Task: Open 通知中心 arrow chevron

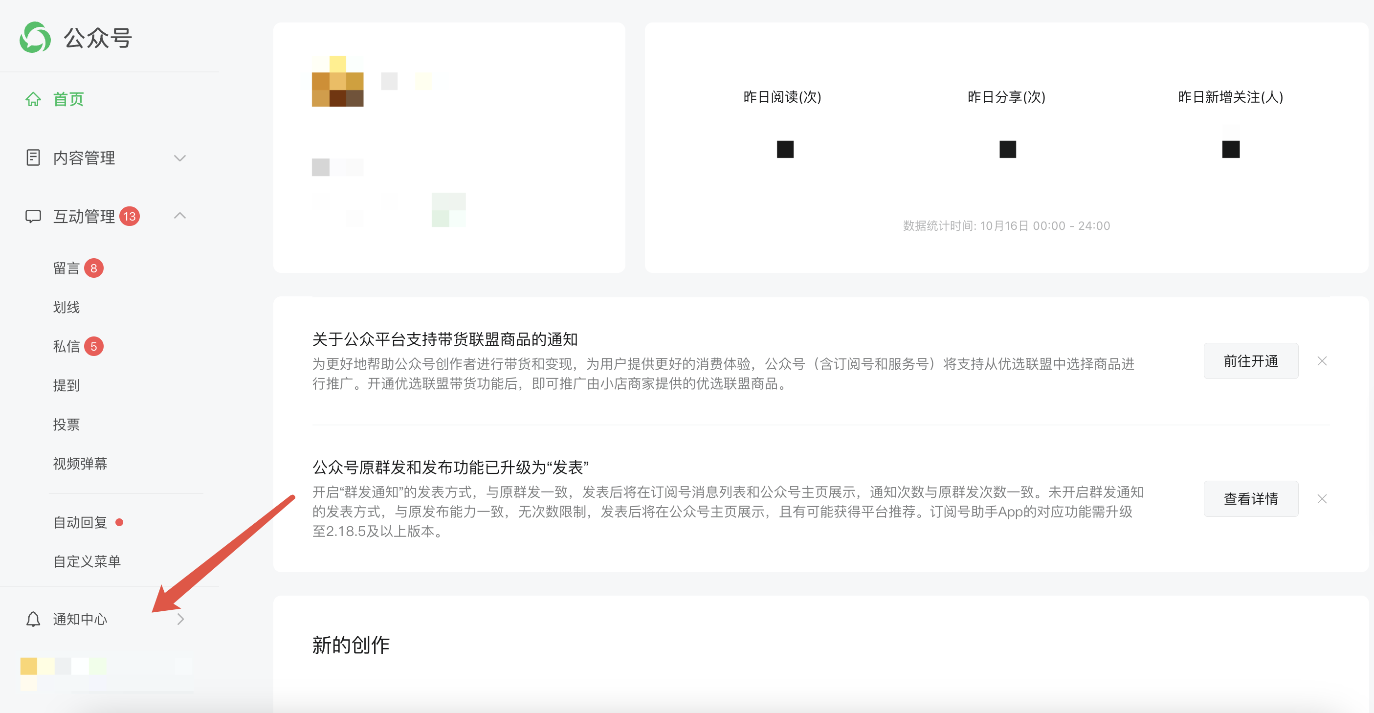Action: [x=180, y=619]
